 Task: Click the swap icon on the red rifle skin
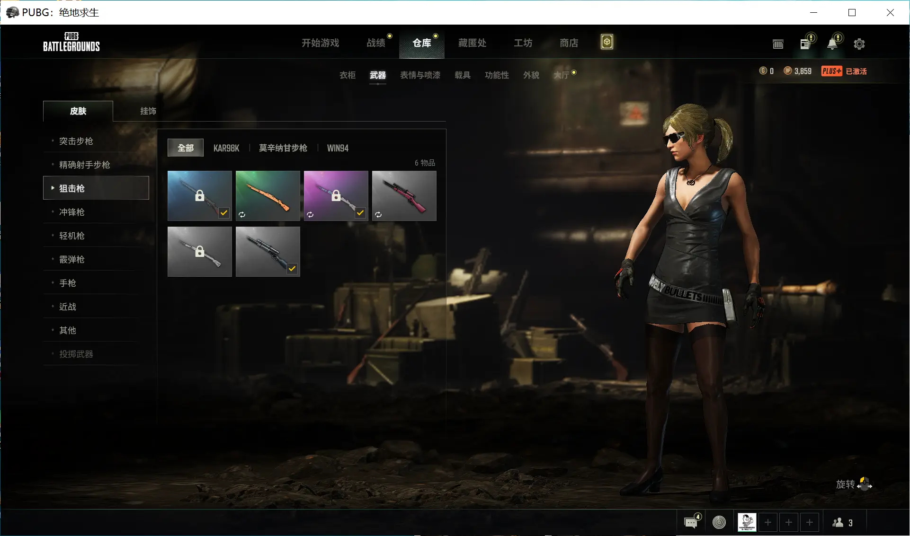(378, 214)
